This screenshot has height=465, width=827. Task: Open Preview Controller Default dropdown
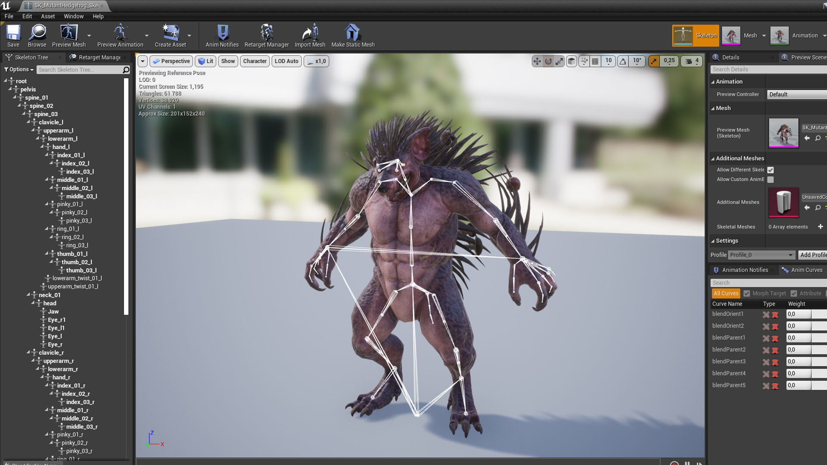point(796,94)
